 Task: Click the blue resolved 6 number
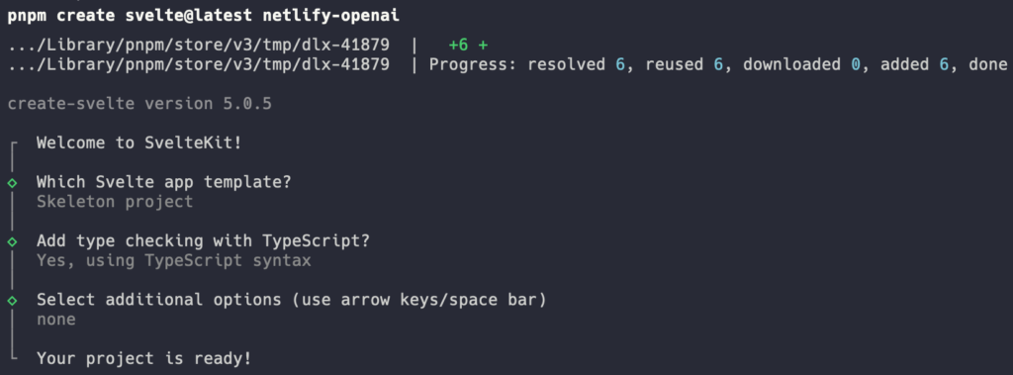[x=620, y=64]
